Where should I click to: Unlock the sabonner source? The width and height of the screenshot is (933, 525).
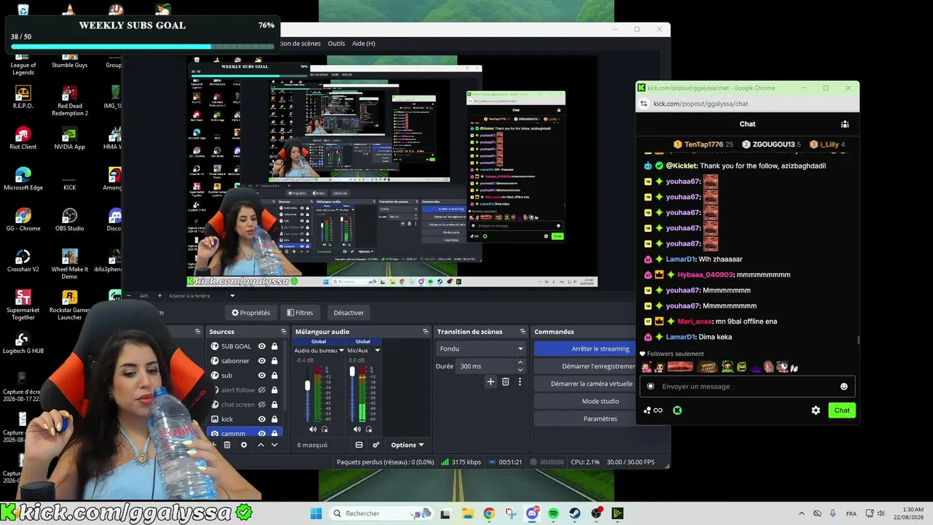click(274, 361)
